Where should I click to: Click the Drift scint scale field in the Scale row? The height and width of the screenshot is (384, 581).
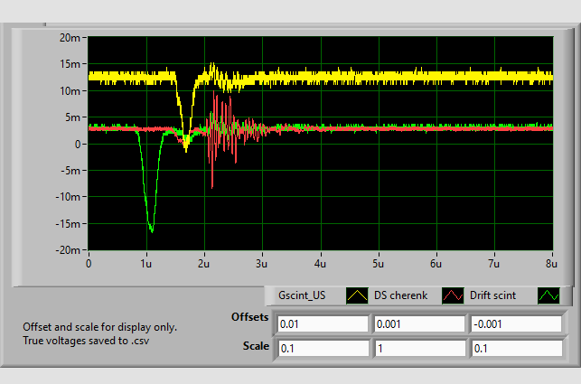pos(514,348)
